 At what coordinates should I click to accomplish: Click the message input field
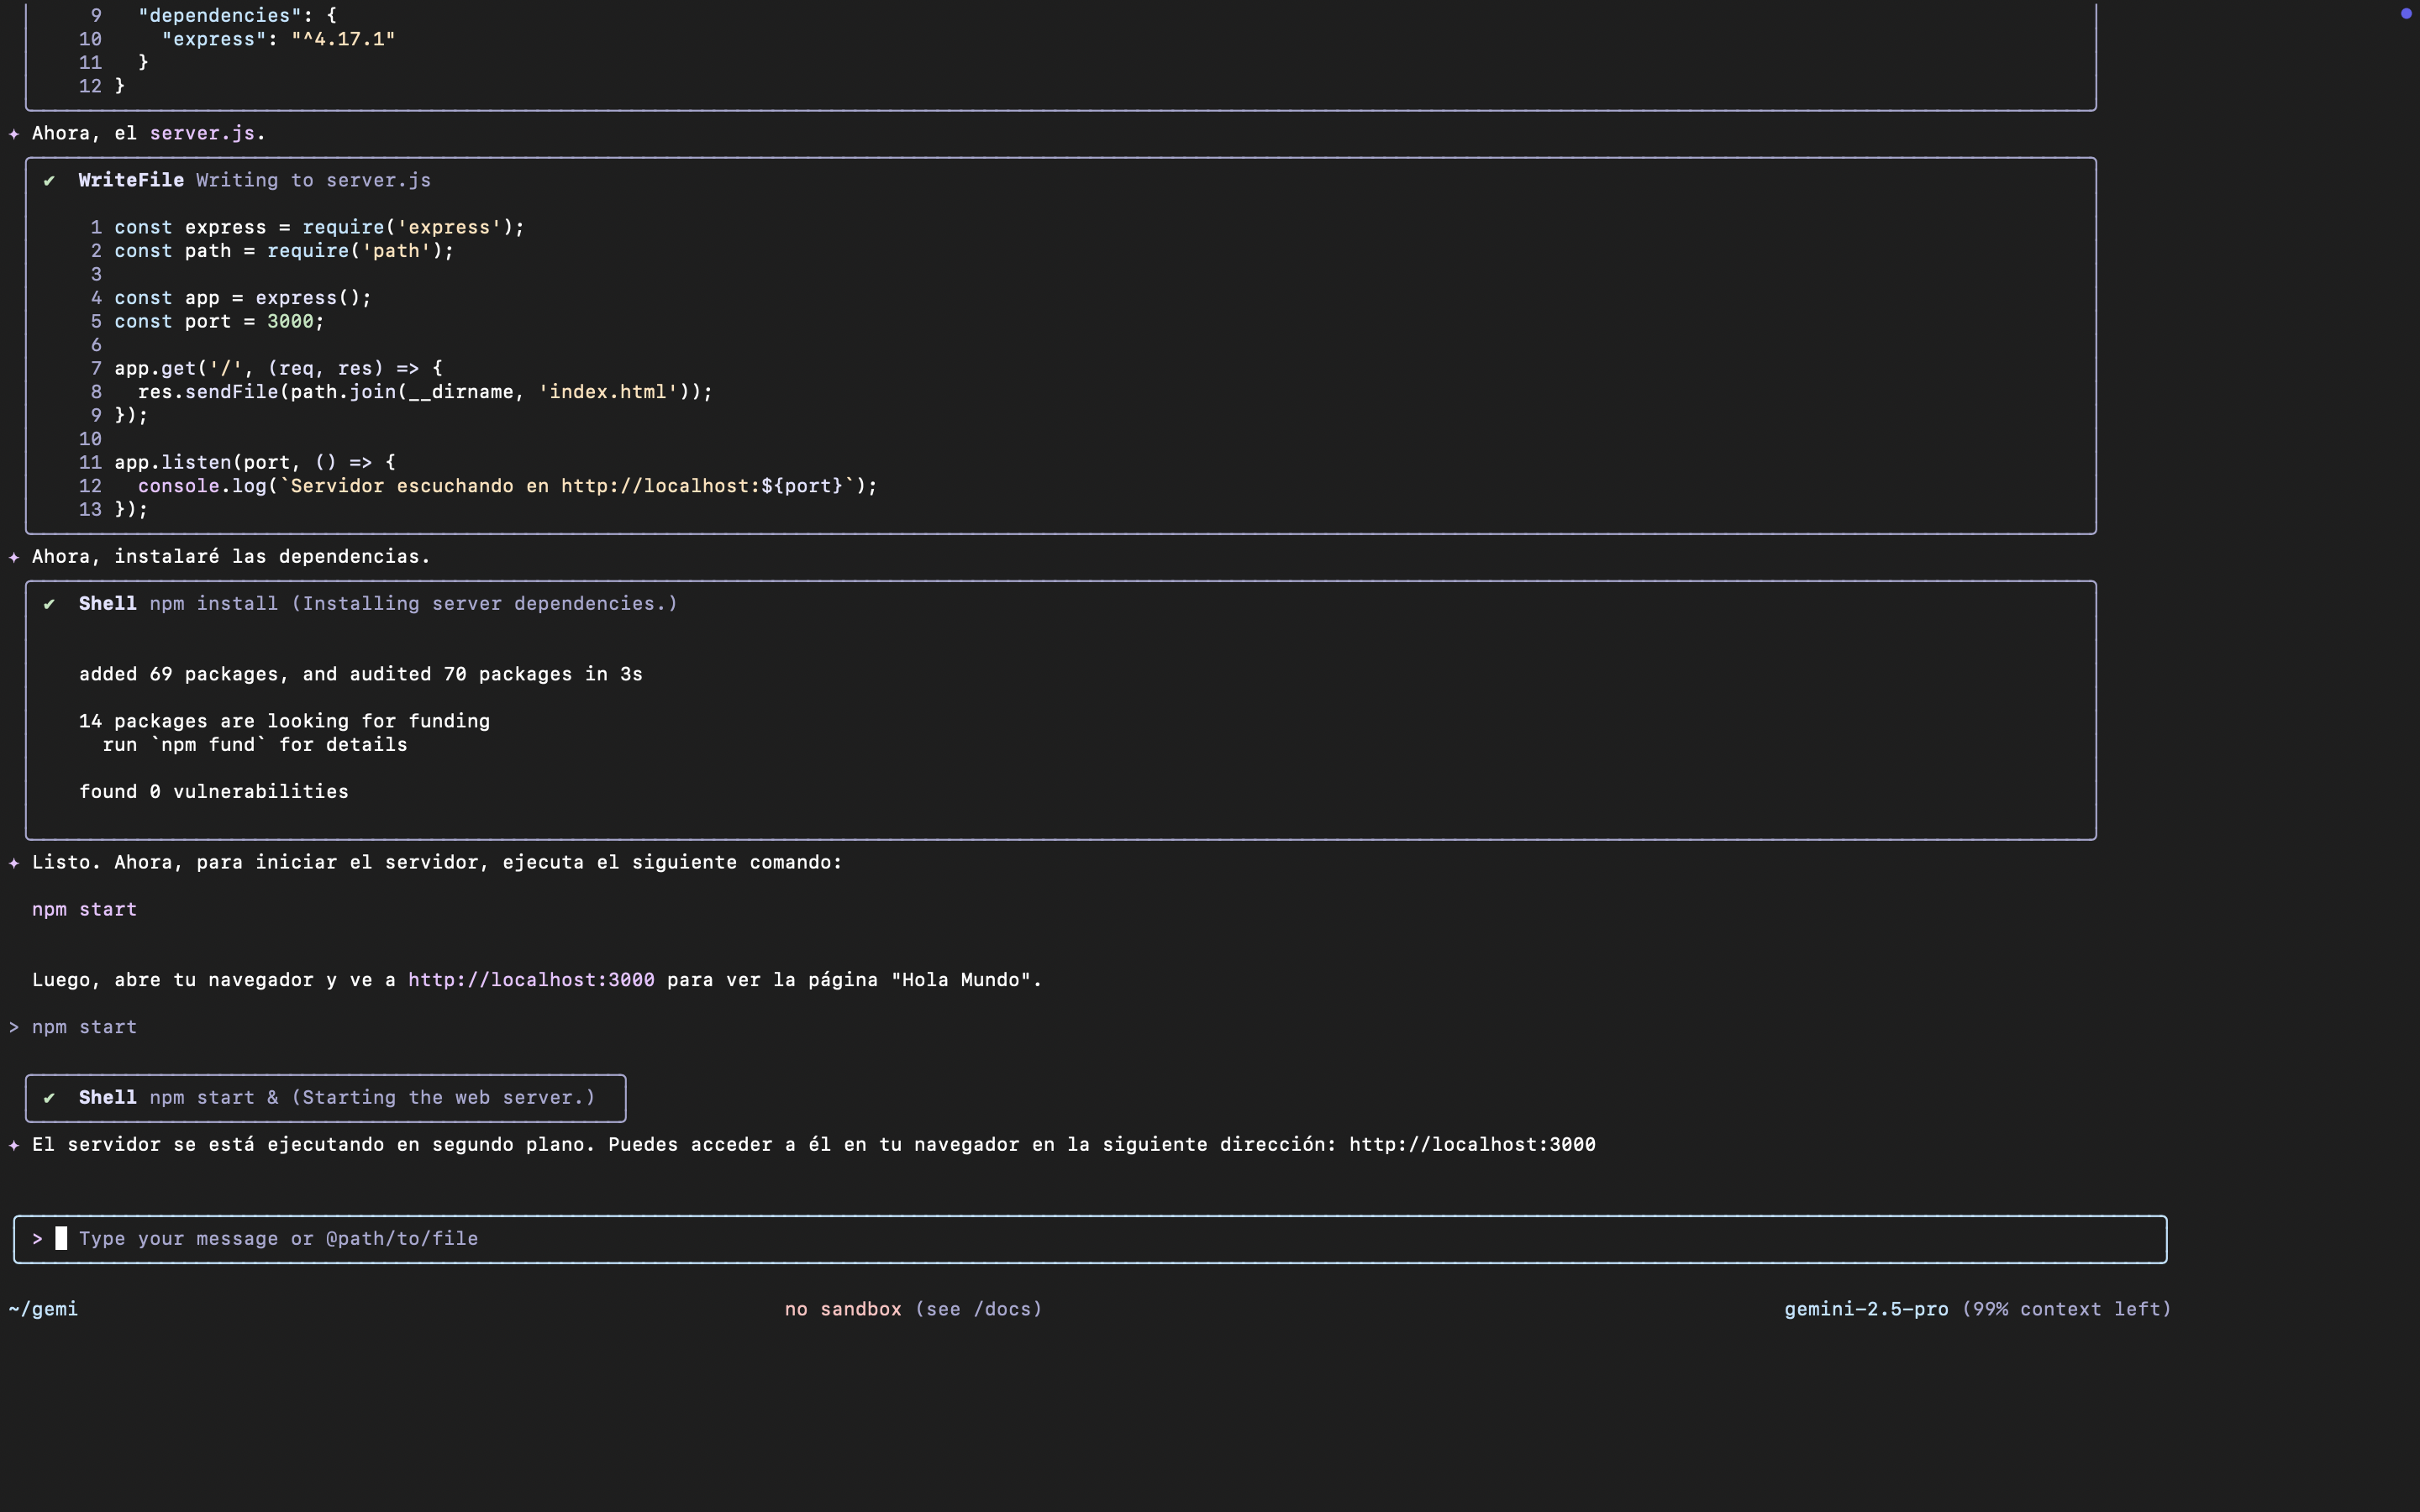1090,1239
